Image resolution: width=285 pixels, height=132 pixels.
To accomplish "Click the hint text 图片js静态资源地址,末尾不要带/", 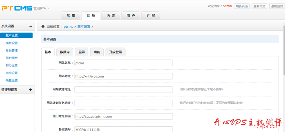I will click(201, 90).
